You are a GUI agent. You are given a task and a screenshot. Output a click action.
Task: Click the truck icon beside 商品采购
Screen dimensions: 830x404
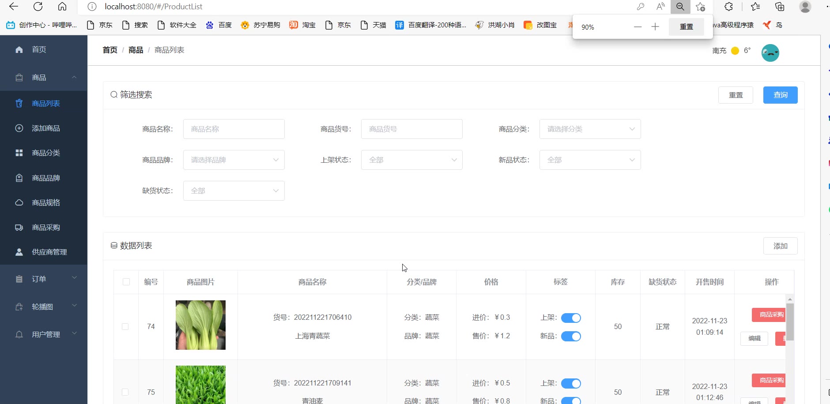click(19, 228)
